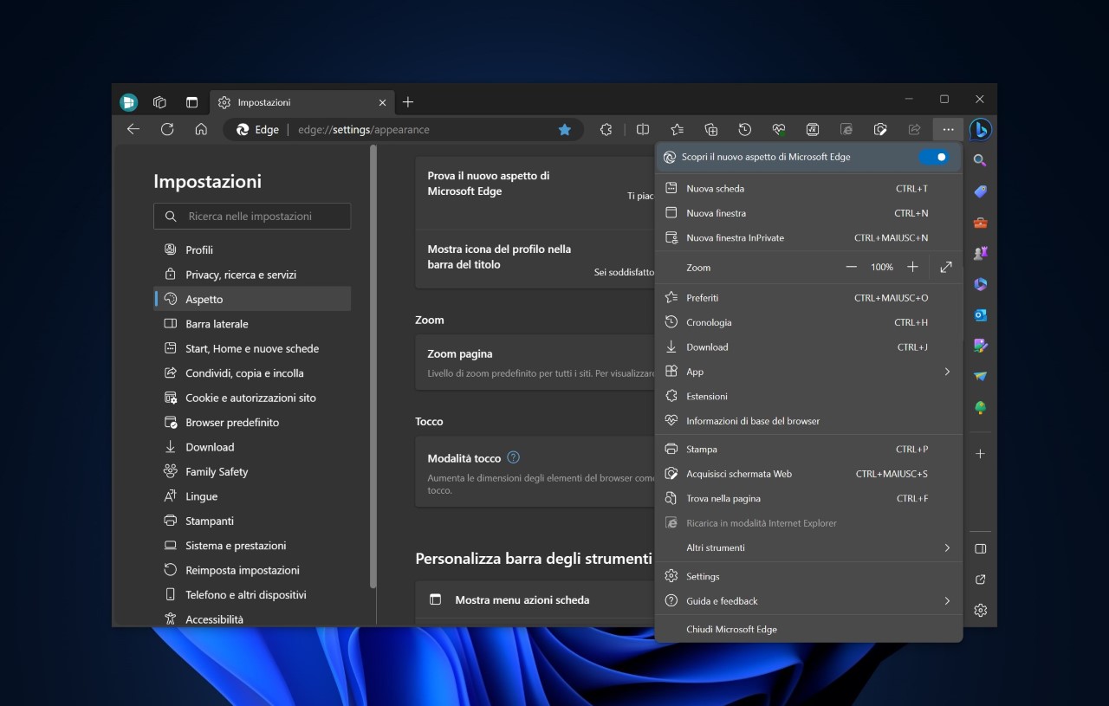Select Nuova finestra InPrivate menu item

click(x=808, y=237)
